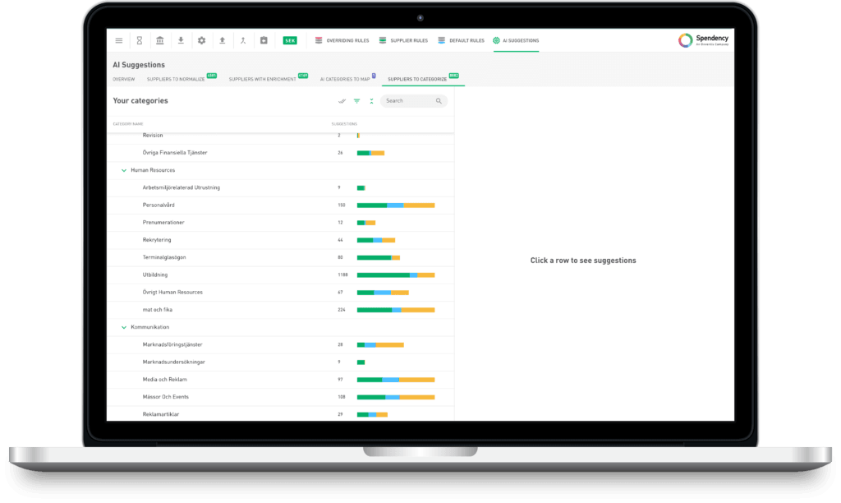Click the clipboard icon beside SEK
The height and width of the screenshot is (503, 841).
click(x=264, y=40)
